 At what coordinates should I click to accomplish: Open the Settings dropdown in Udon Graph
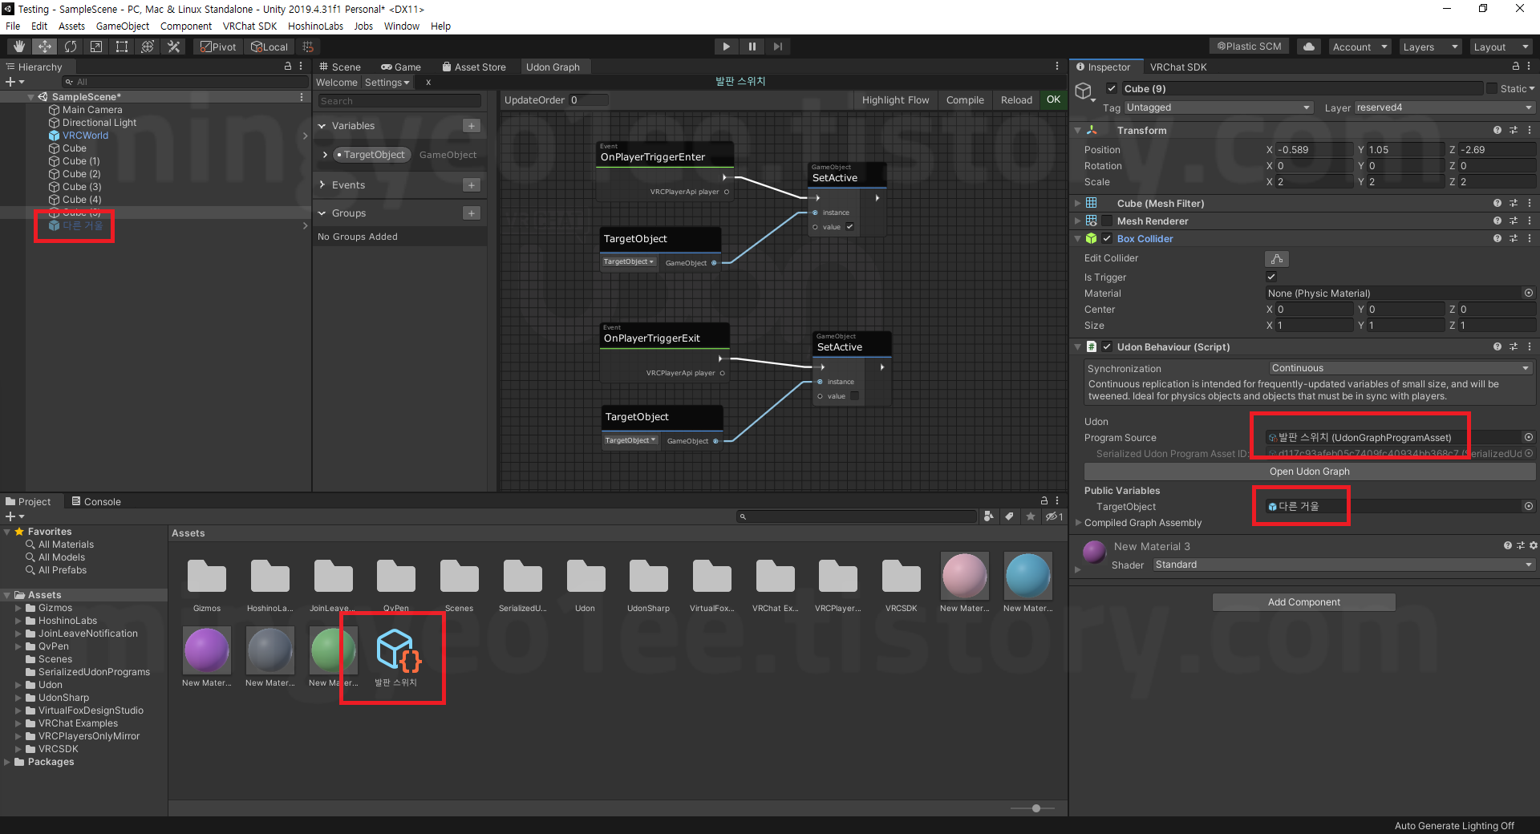(387, 82)
